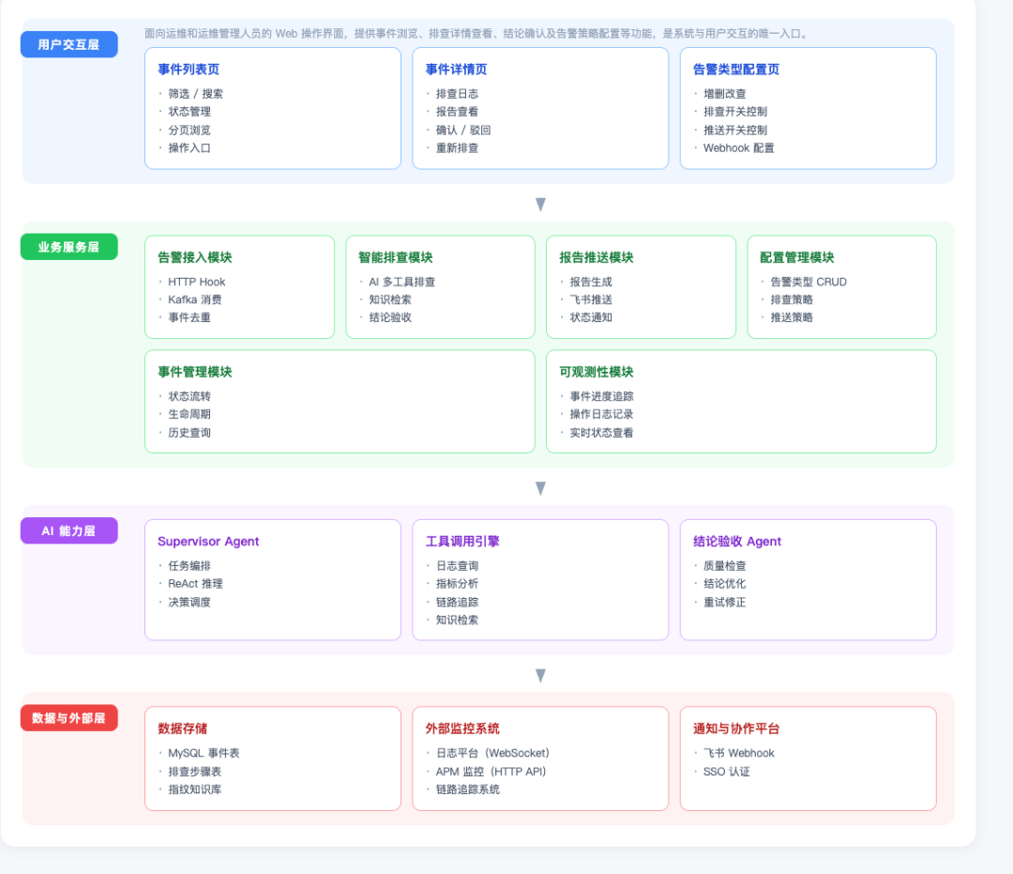Select the 配置管理模块 card title

point(796,257)
